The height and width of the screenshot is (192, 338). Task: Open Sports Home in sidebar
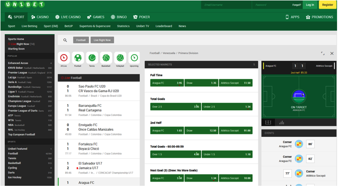(x=16, y=39)
